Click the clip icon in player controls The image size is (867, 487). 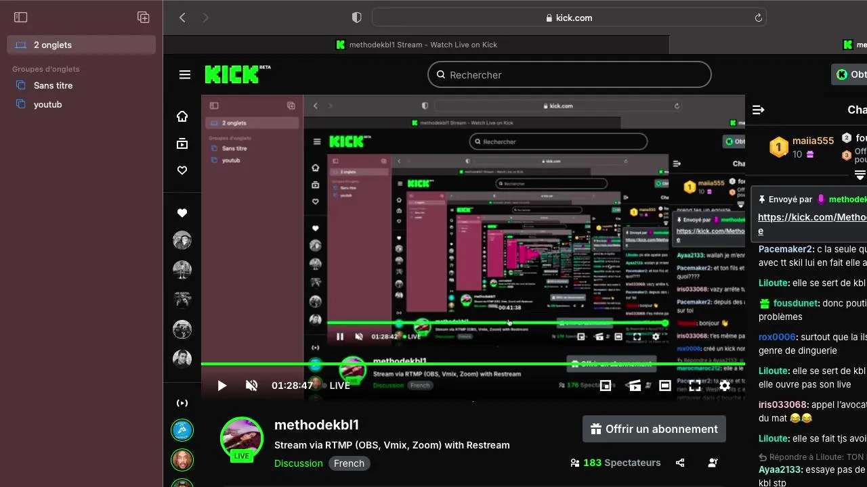635,386
